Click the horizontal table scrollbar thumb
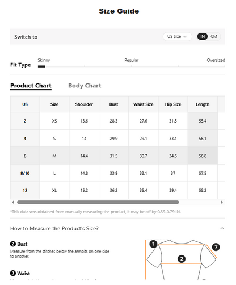 (98, 202)
